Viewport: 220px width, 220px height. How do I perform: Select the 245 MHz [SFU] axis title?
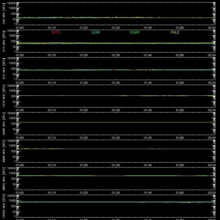(4, 13)
